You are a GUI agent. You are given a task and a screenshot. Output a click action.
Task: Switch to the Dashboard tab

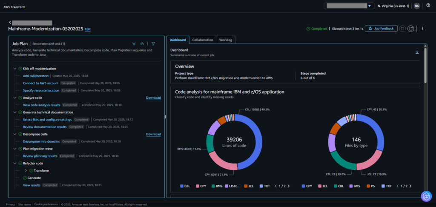tap(178, 40)
